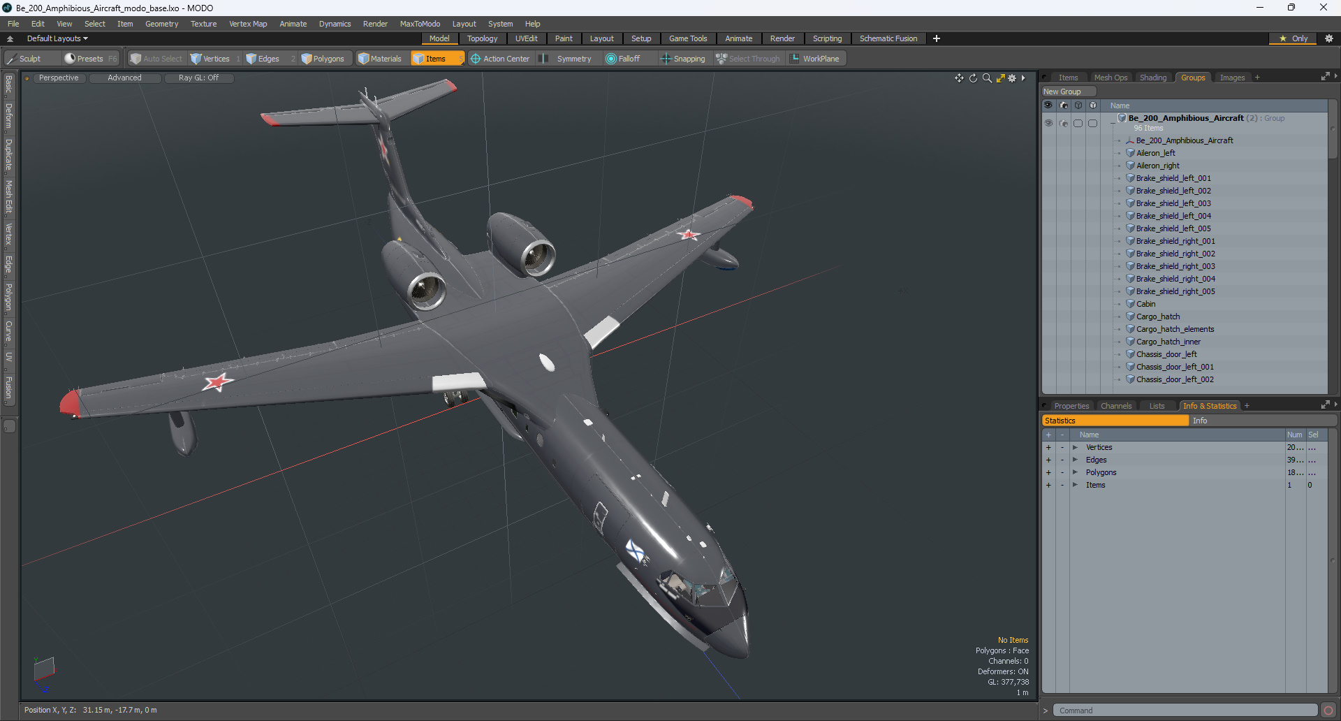Screen dimensions: 1341x721
Task: Toggle Auto Select mode
Action: point(156,59)
